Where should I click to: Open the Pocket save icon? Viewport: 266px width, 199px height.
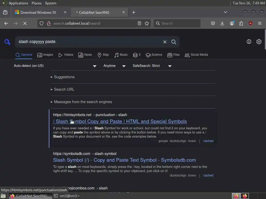pos(213,23)
